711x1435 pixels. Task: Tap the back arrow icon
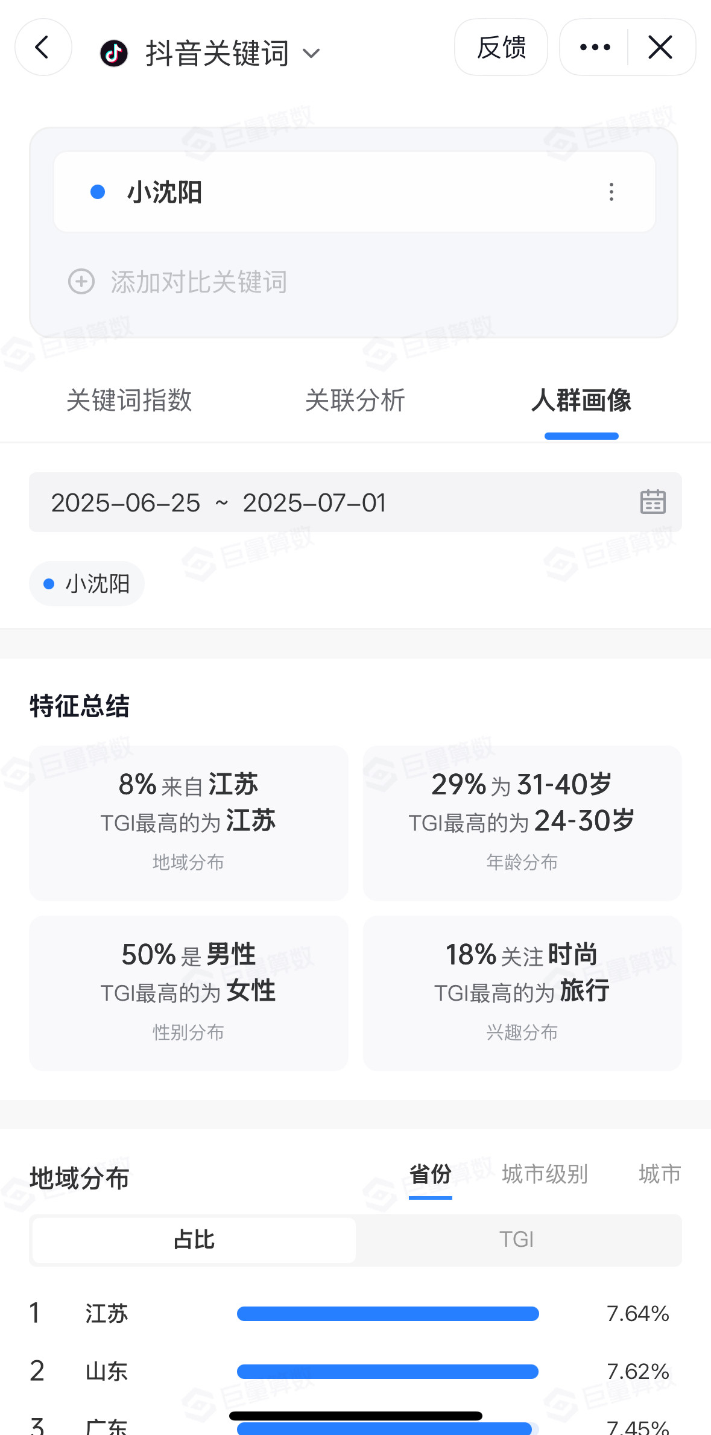click(43, 47)
